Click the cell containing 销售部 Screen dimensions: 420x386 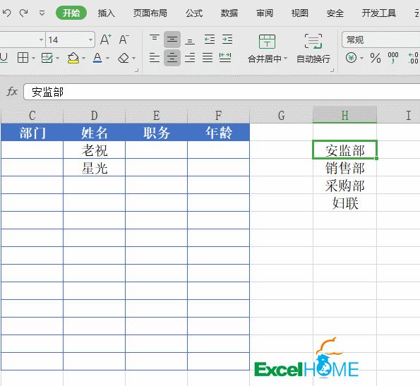pos(344,168)
